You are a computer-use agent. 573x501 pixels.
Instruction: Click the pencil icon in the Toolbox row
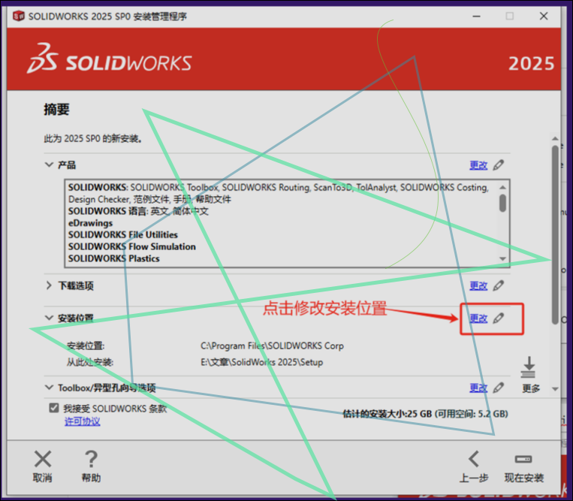pyautogui.click(x=499, y=388)
